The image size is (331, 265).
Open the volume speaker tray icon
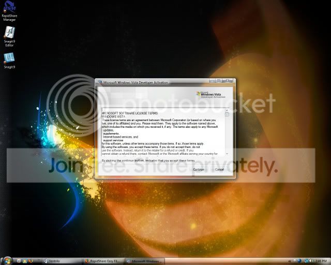(x=311, y=261)
